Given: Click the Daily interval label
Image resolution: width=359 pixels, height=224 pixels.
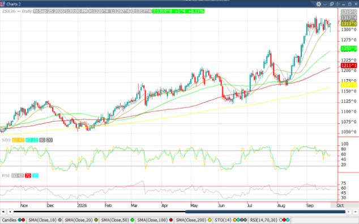Looking at the screenshot, I should point(27,11).
